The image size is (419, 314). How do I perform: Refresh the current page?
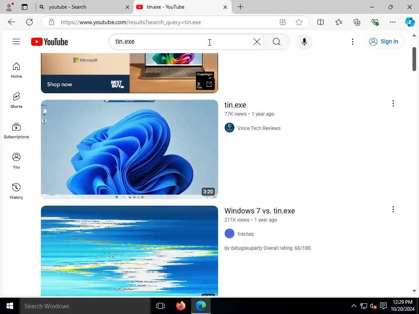pos(29,22)
